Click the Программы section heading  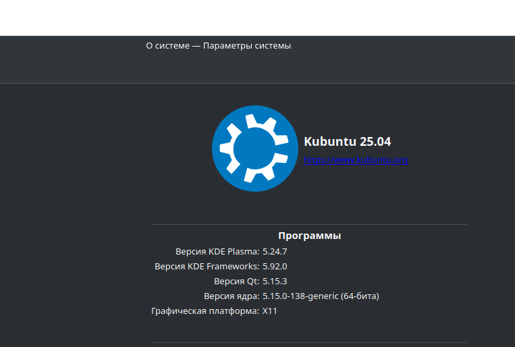309,236
